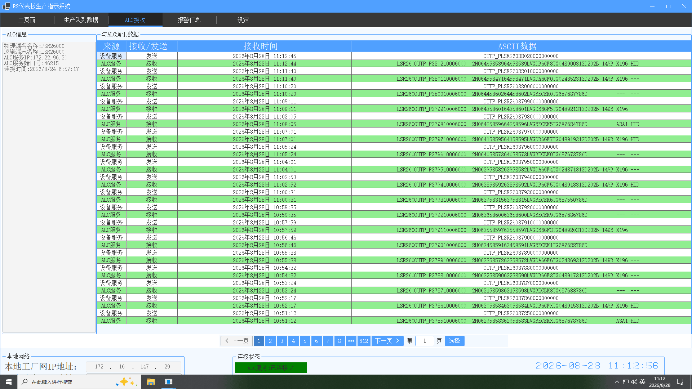Select page 1 in pagination
Image resolution: width=692 pixels, height=389 pixels.
coord(259,341)
